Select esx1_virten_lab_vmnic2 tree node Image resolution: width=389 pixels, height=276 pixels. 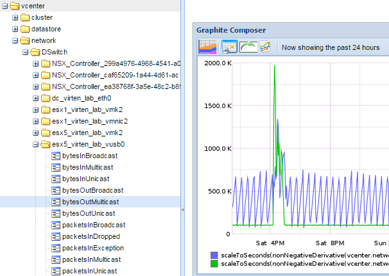(90, 121)
